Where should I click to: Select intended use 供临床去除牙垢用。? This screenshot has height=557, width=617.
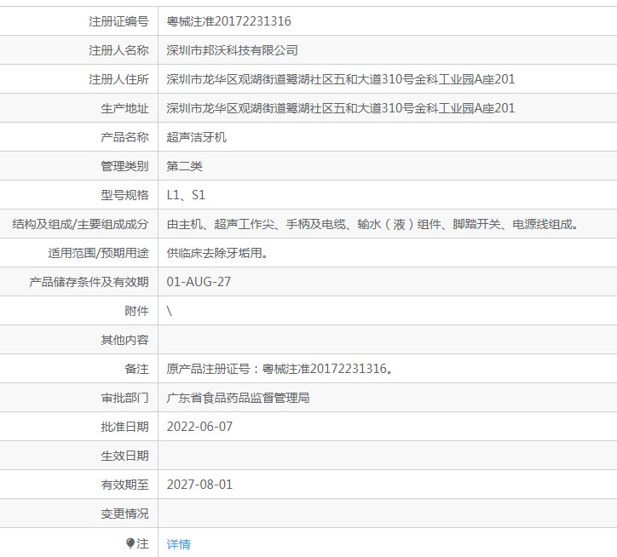pos(217,253)
